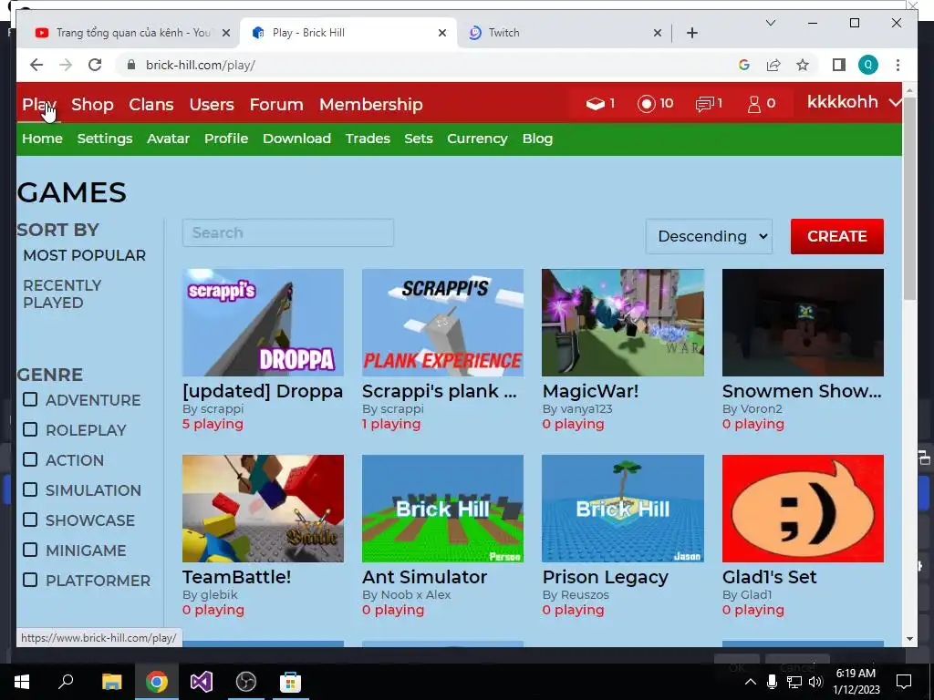Click the browser back arrow
Image resolution: width=934 pixels, height=700 pixels.
(x=36, y=65)
